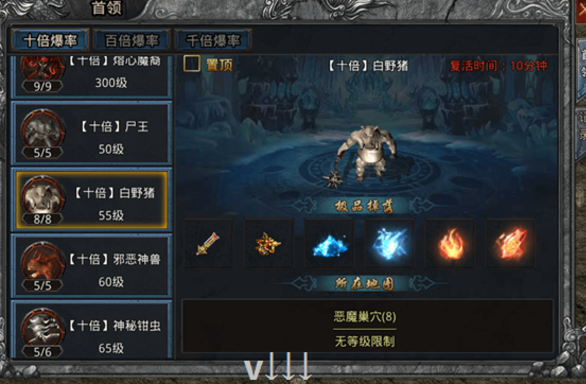The image size is (586, 384).
Task: Select the 【十倍】白野猪 level 55 entry
Action: point(92,199)
